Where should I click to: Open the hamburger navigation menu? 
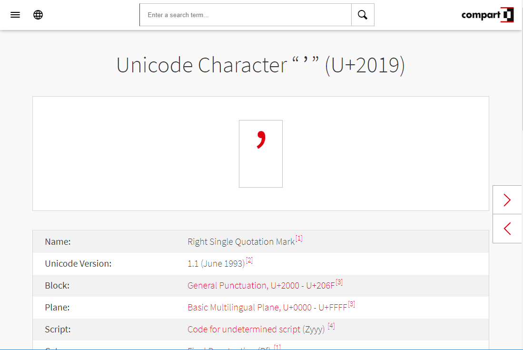[15, 15]
